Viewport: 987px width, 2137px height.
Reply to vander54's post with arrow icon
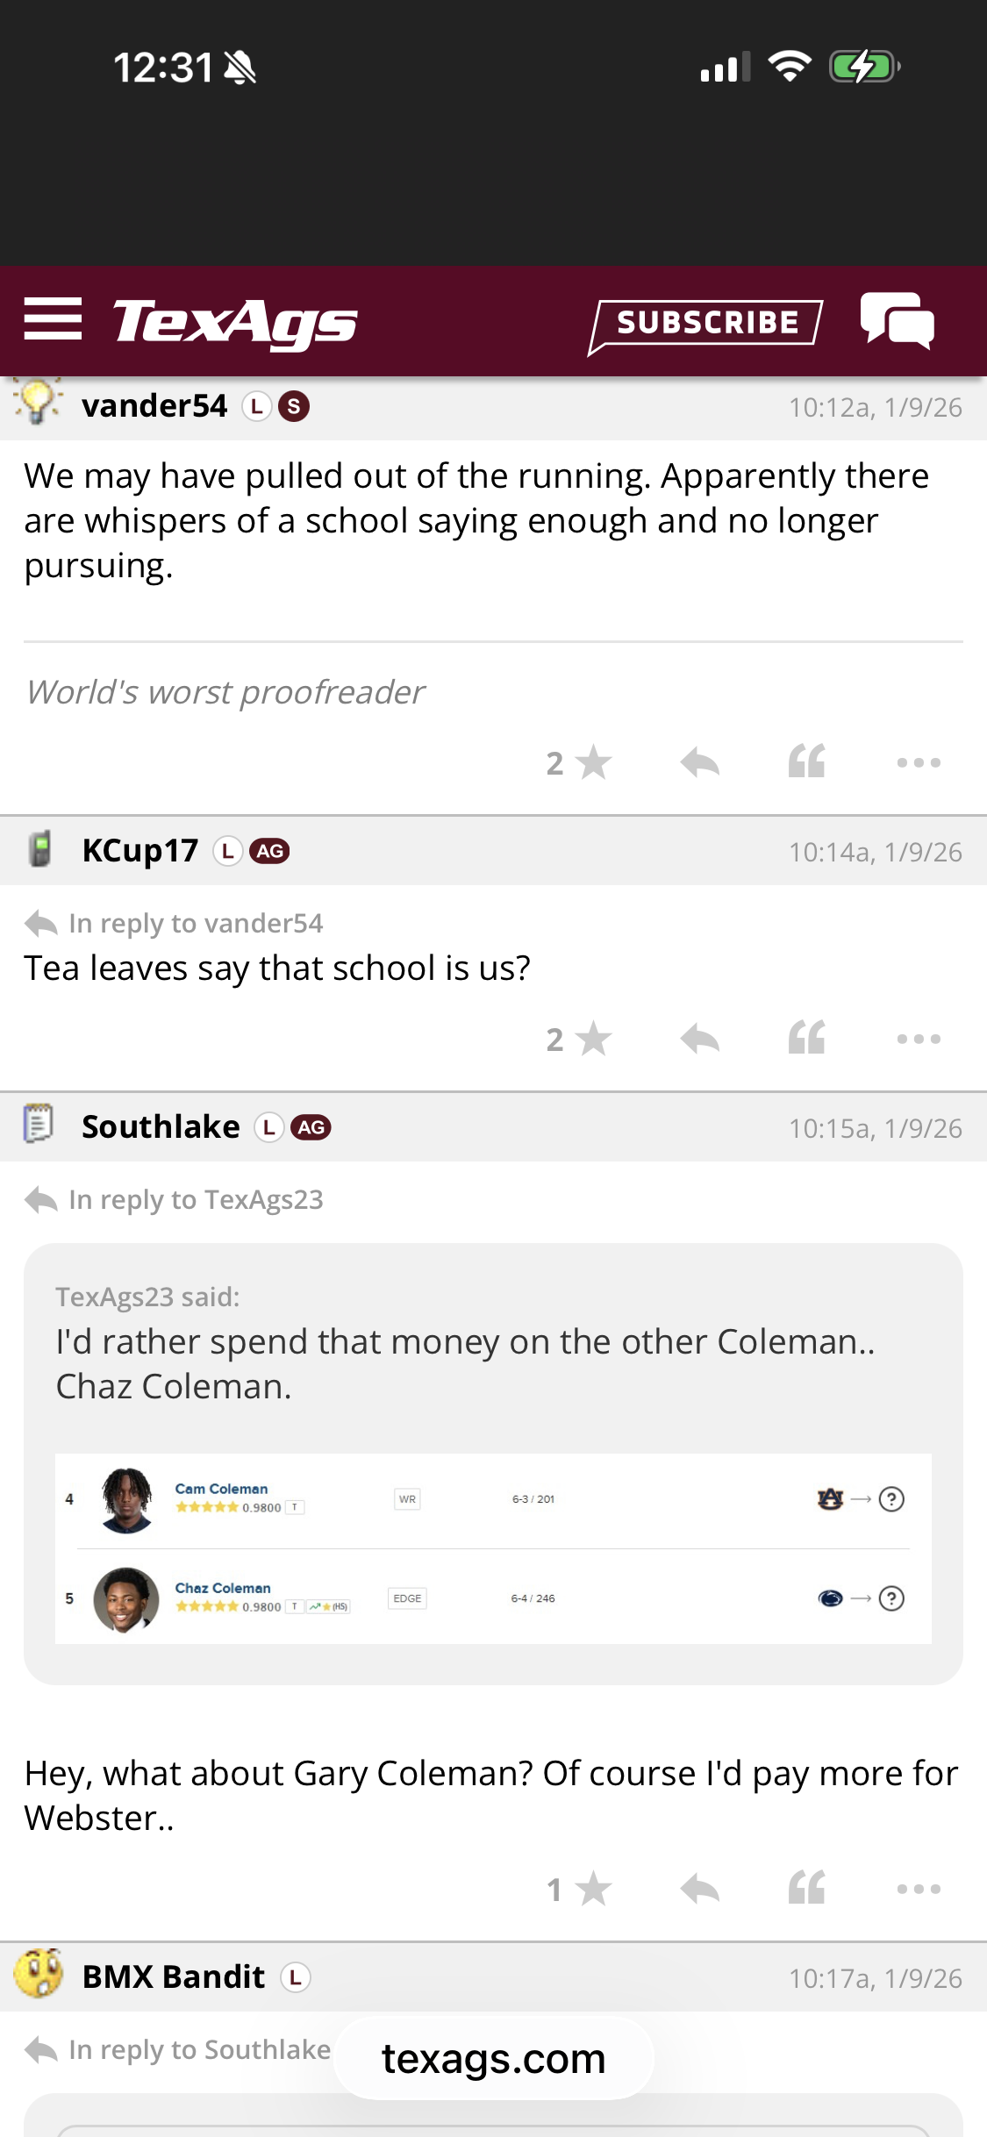(x=699, y=762)
